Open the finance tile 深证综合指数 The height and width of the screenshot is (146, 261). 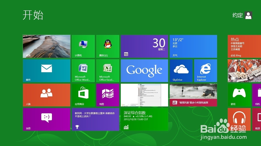[144, 120]
